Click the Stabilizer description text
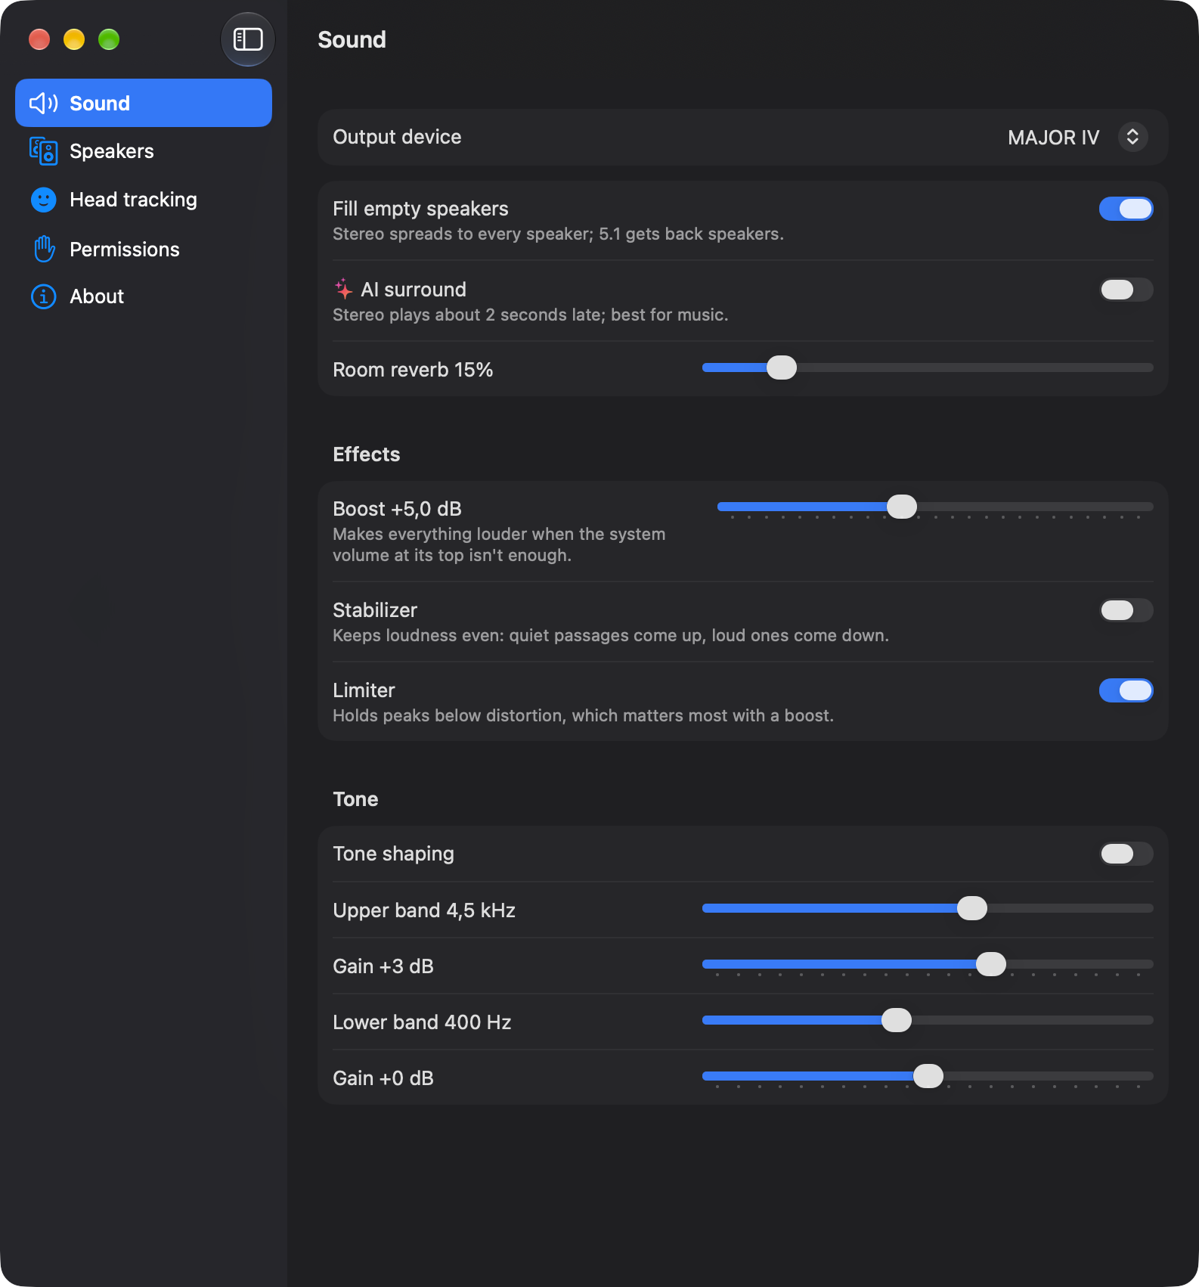Viewport: 1199px width, 1287px height. 611,635
